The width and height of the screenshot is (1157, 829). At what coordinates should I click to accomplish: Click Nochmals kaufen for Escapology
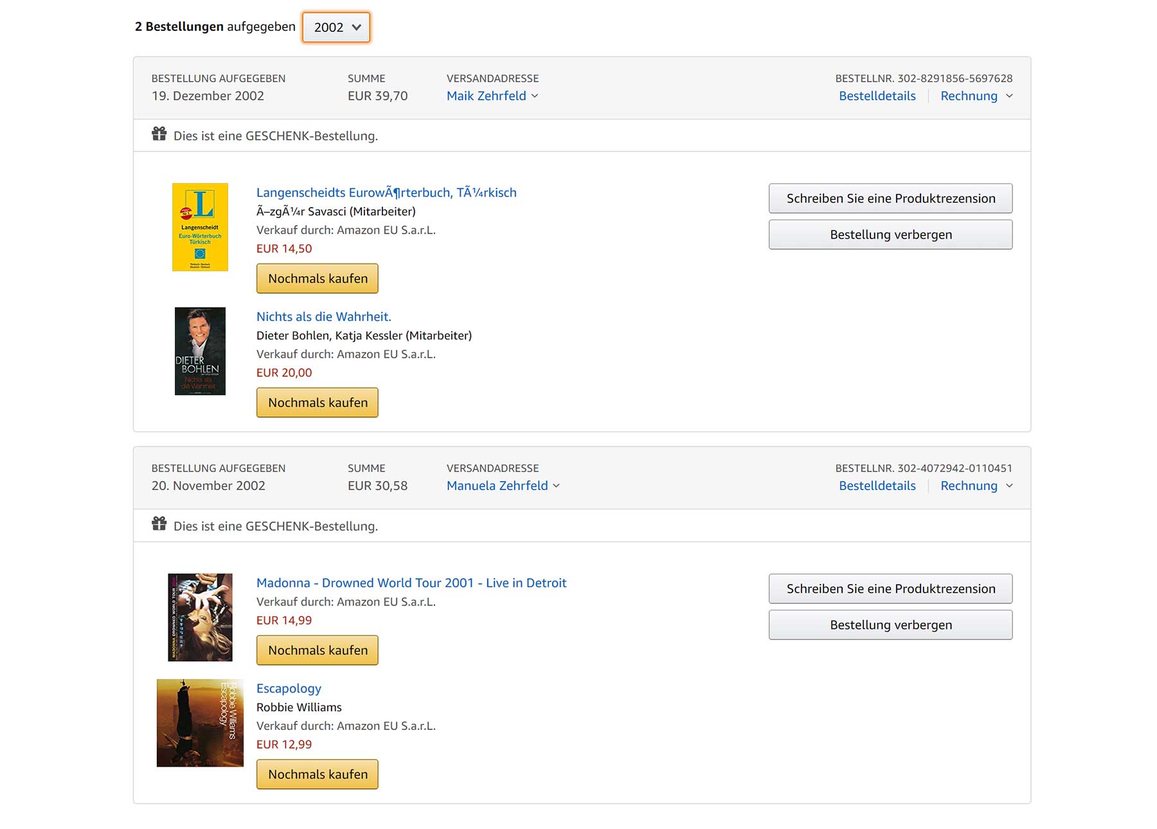point(318,774)
